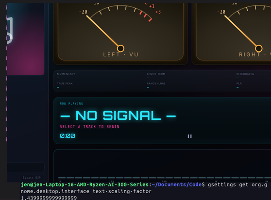
Task: Click the terminal text text-scaling-factor
Action: [122, 191]
